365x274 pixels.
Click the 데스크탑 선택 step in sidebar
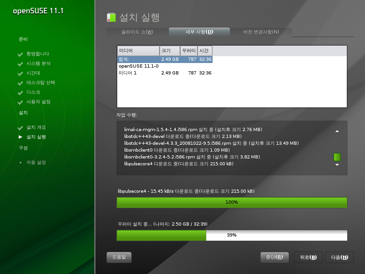pyautogui.click(x=41, y=83)
